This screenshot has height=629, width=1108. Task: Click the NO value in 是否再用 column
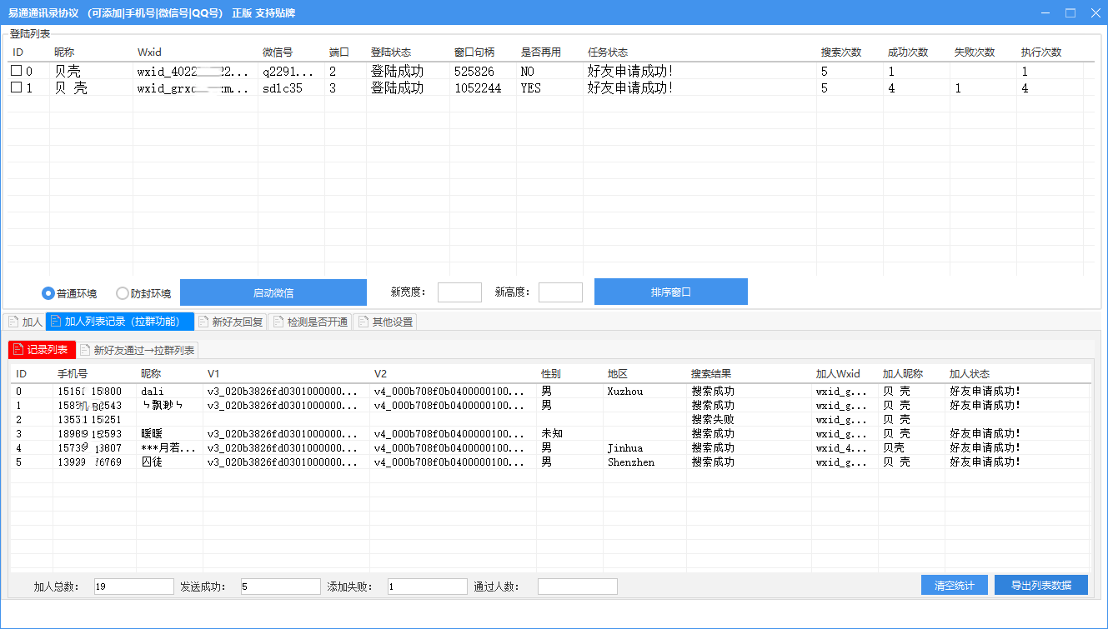click(527, 72)
